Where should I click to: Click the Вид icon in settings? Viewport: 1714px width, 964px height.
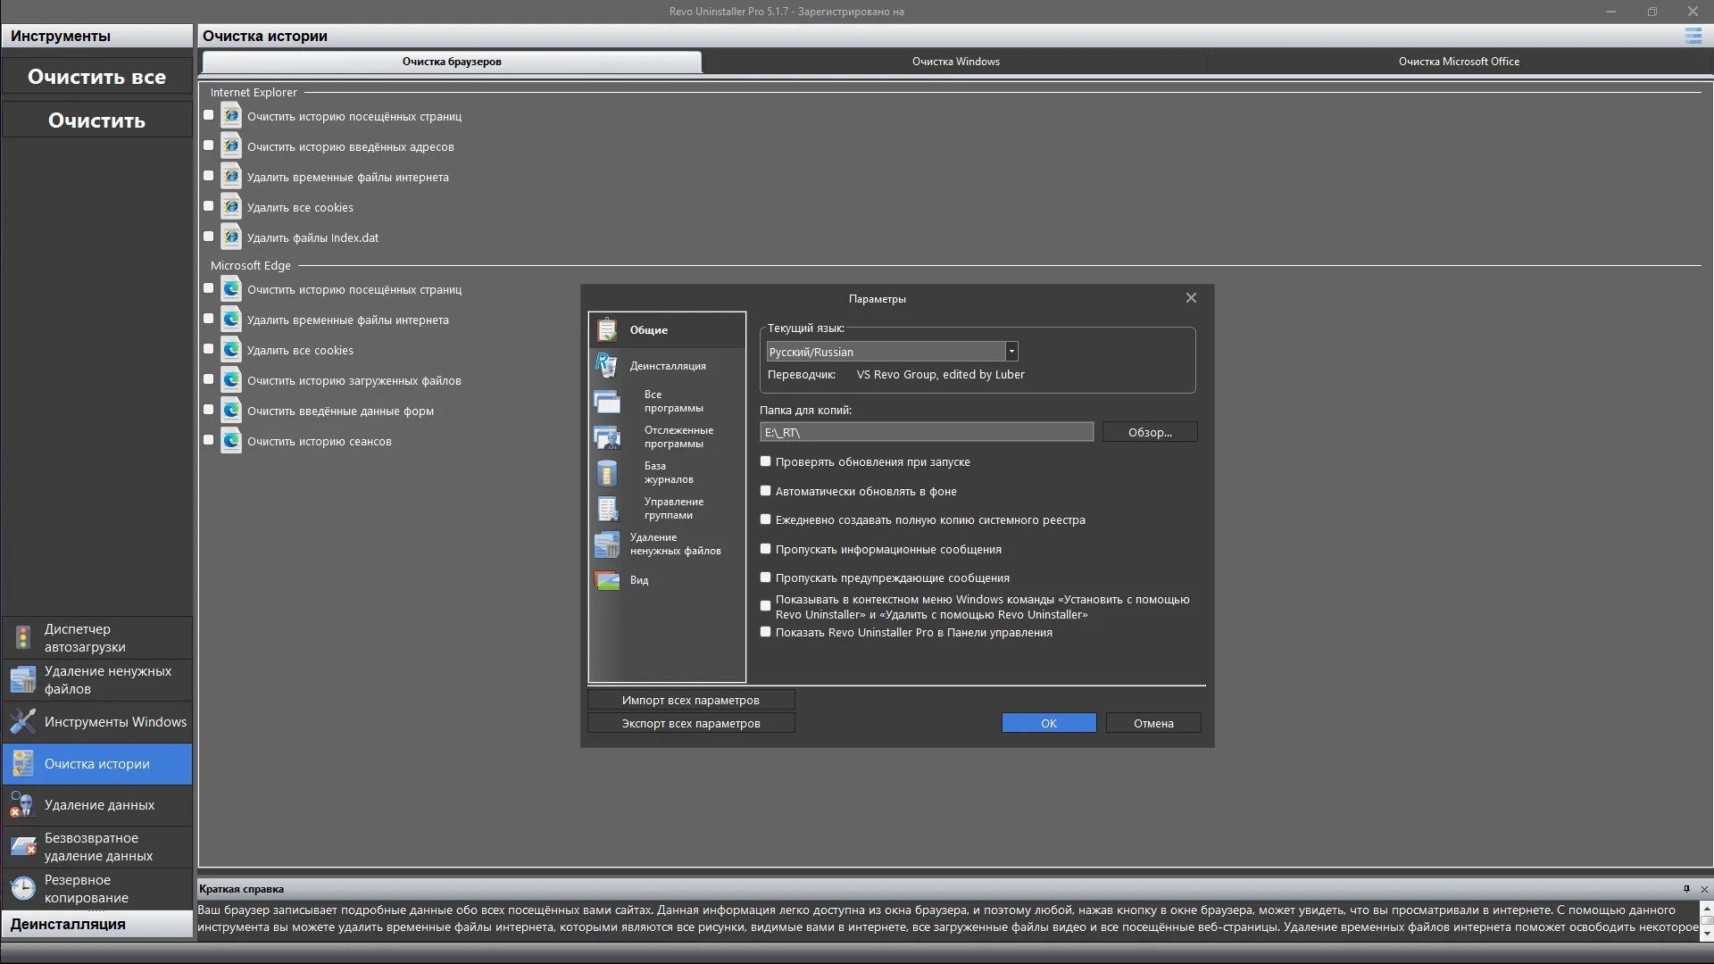607,580
